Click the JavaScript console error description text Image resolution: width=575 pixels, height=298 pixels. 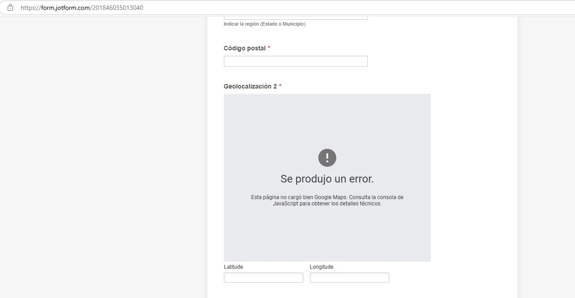pyautogui.click(x=327, y=200)
